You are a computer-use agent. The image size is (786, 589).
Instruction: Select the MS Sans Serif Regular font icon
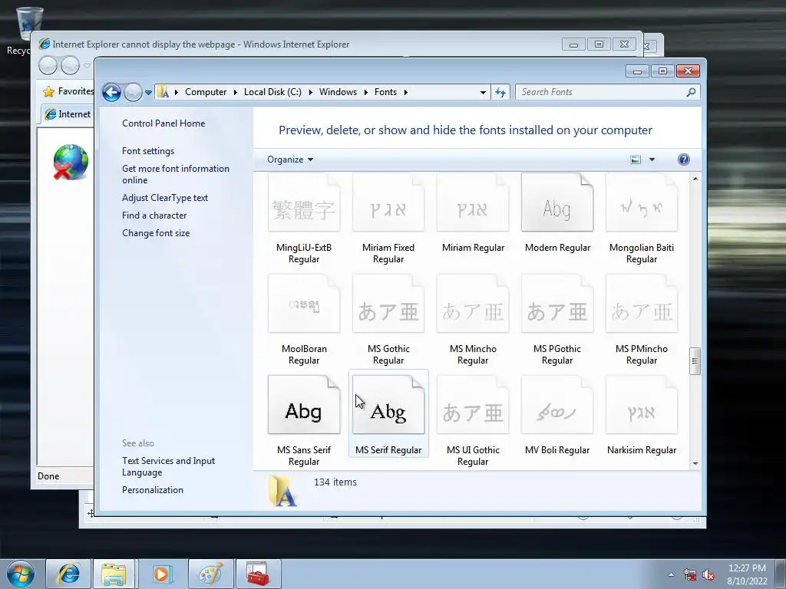pyautogui.click(x=304, y=405)
